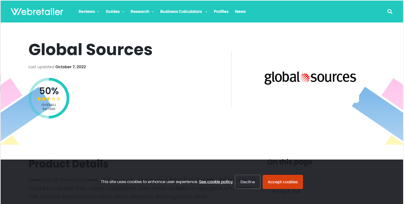Click the 50% overall rating circle
The width and height of the screenshot is (404, 204).
(49, 98)
